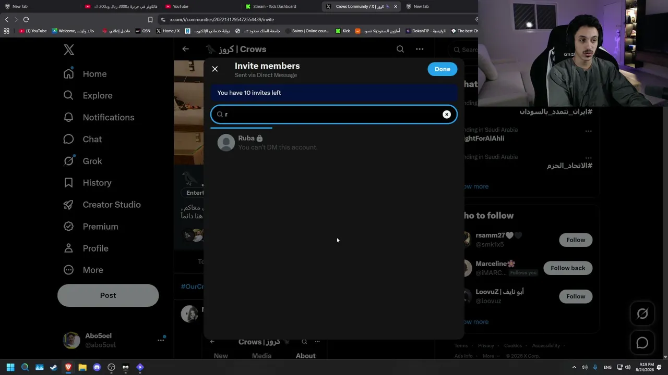This screenshot has height=375, width=668.
Task: Open Premium from the sidebar
Action: 91,227
